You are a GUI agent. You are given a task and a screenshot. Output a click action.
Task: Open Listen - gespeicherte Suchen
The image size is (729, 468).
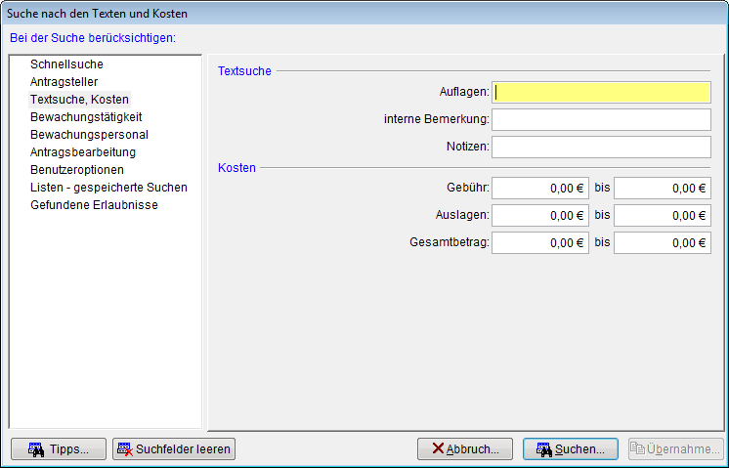pyautogui.click(x=108, y=188)
